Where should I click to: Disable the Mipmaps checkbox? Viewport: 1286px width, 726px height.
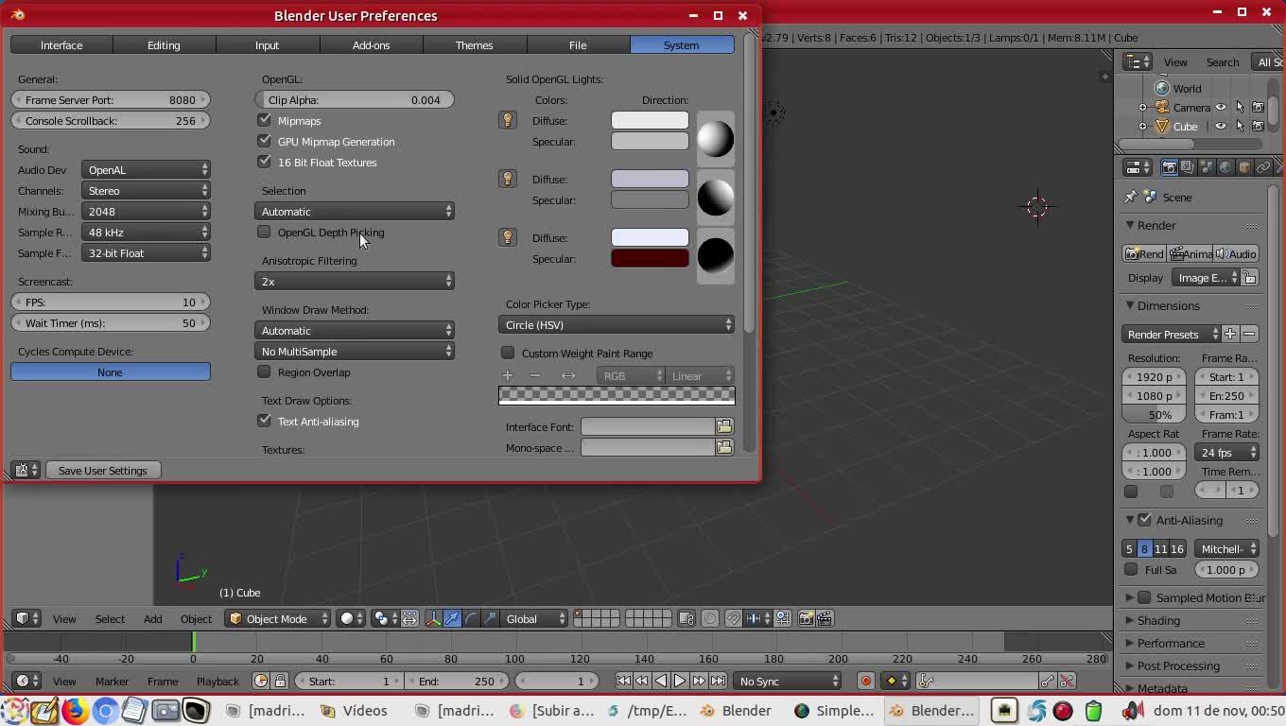[x=265, y=120]
